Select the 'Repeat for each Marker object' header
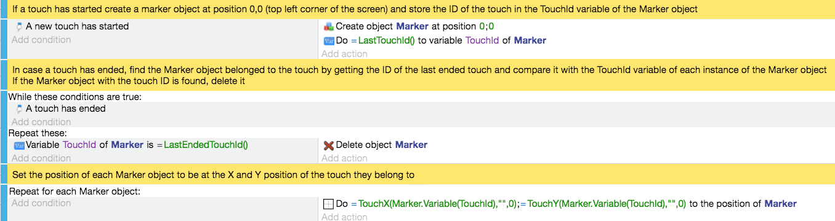 (75, 192)
